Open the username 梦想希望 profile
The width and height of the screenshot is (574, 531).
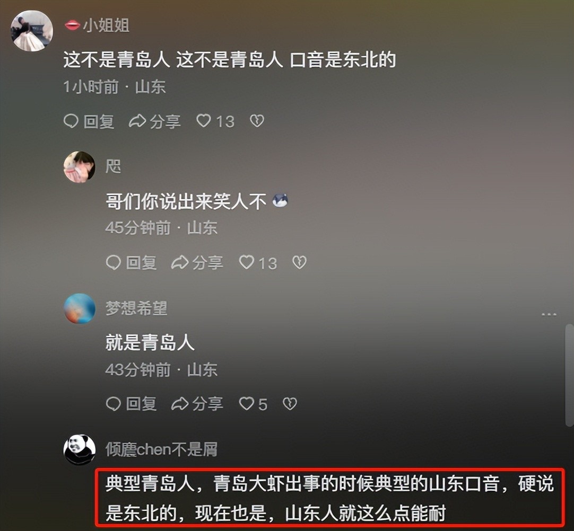136,308
